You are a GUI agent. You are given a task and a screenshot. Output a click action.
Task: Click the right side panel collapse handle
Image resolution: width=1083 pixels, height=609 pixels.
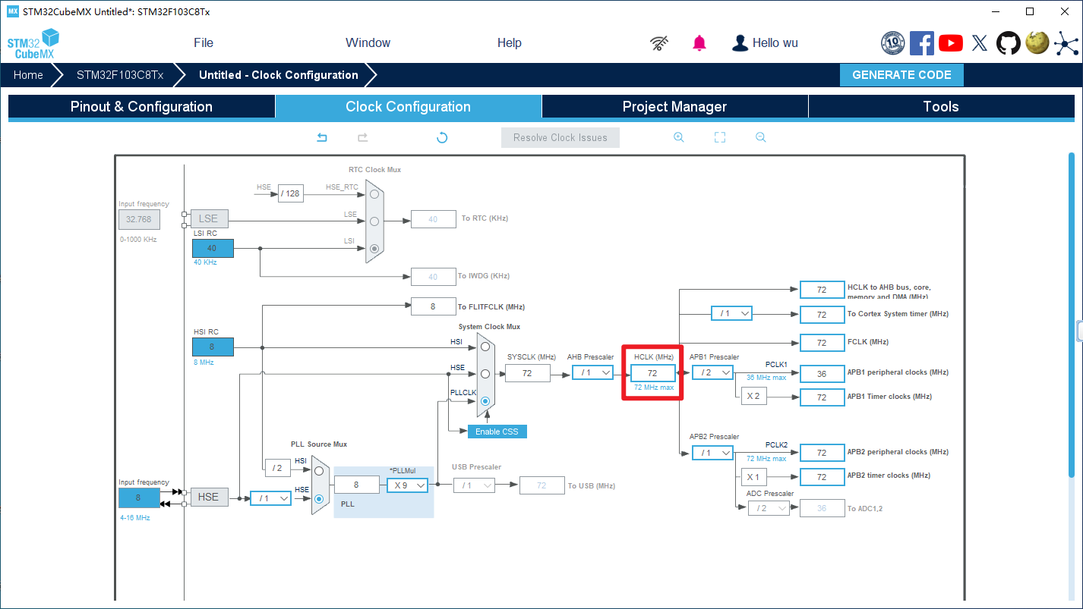[1080, 331]
